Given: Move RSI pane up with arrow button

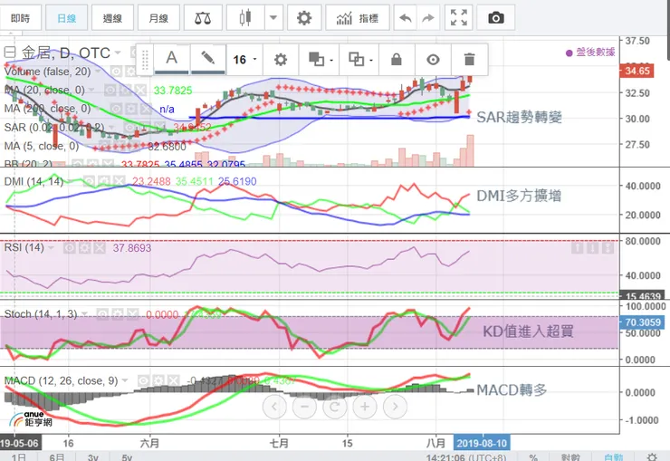Looking at the screenshot, I should click(x=578, y=248).
